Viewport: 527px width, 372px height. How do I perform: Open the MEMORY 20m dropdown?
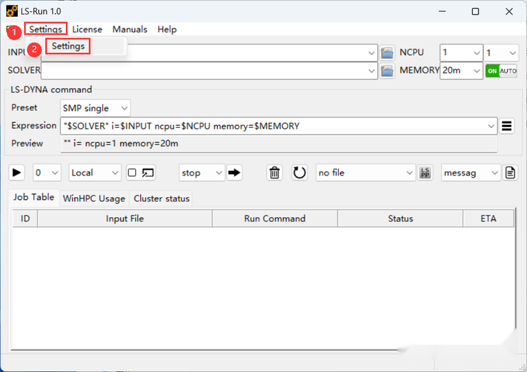click(x=461, y=71)
